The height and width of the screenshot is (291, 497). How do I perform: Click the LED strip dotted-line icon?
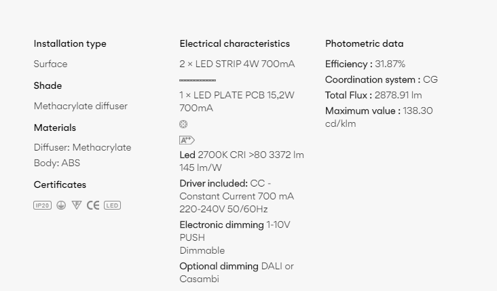coord(198,81)
